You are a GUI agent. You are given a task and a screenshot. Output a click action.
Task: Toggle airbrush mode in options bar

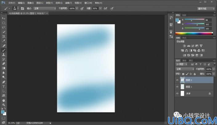(x=106, y=8)
